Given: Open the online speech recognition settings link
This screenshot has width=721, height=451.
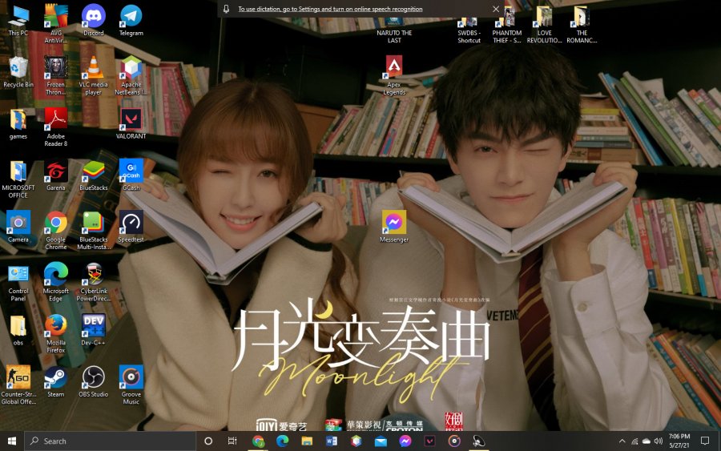Looking at the screenshot, I should pos(330,9).
